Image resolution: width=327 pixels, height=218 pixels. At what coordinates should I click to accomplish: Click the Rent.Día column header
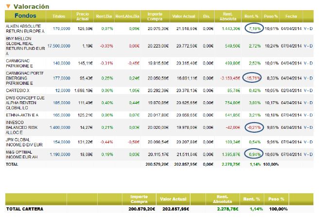coord(104,16)
